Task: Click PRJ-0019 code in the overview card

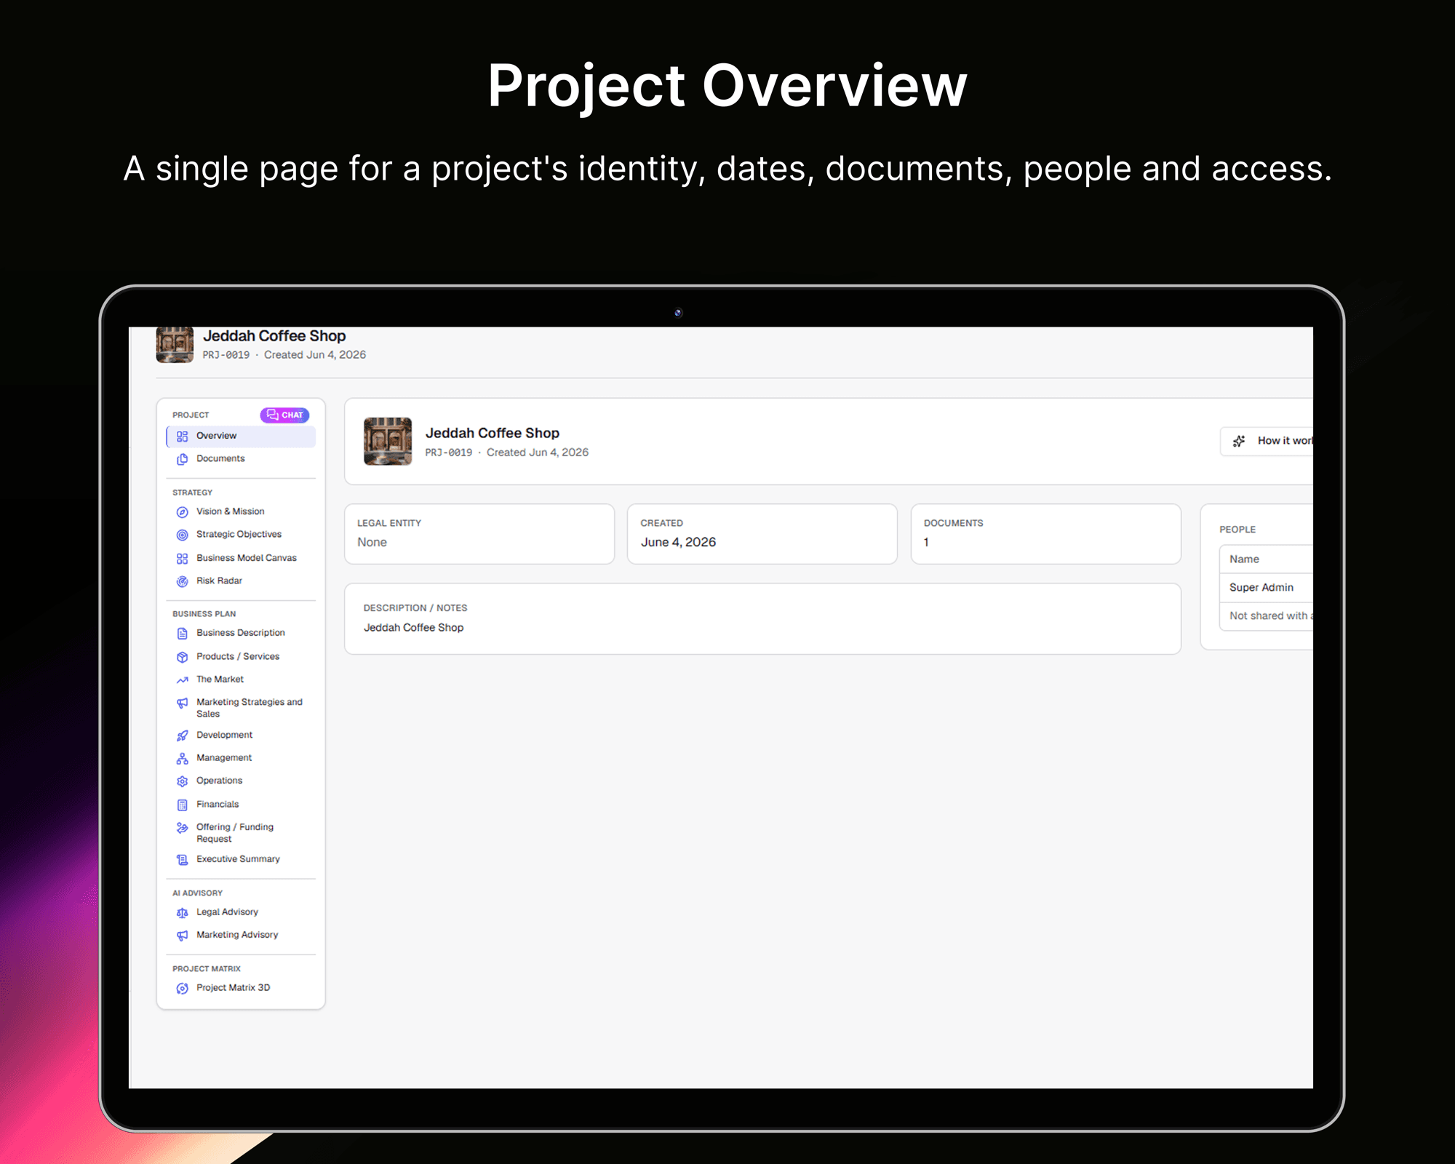Action: pyautogui.click(x=448, y=453)
